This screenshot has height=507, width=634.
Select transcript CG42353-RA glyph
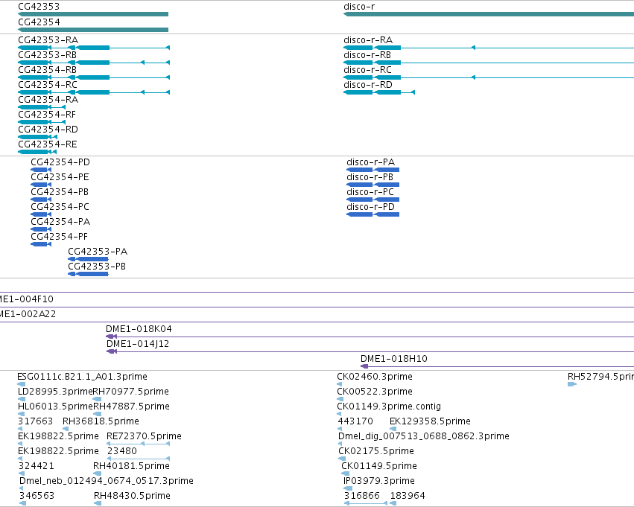[x=94, y=48]
